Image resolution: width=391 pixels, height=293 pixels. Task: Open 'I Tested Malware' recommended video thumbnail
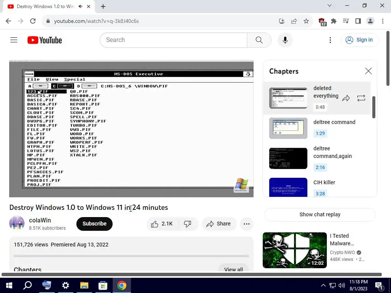tap(295, 250)
